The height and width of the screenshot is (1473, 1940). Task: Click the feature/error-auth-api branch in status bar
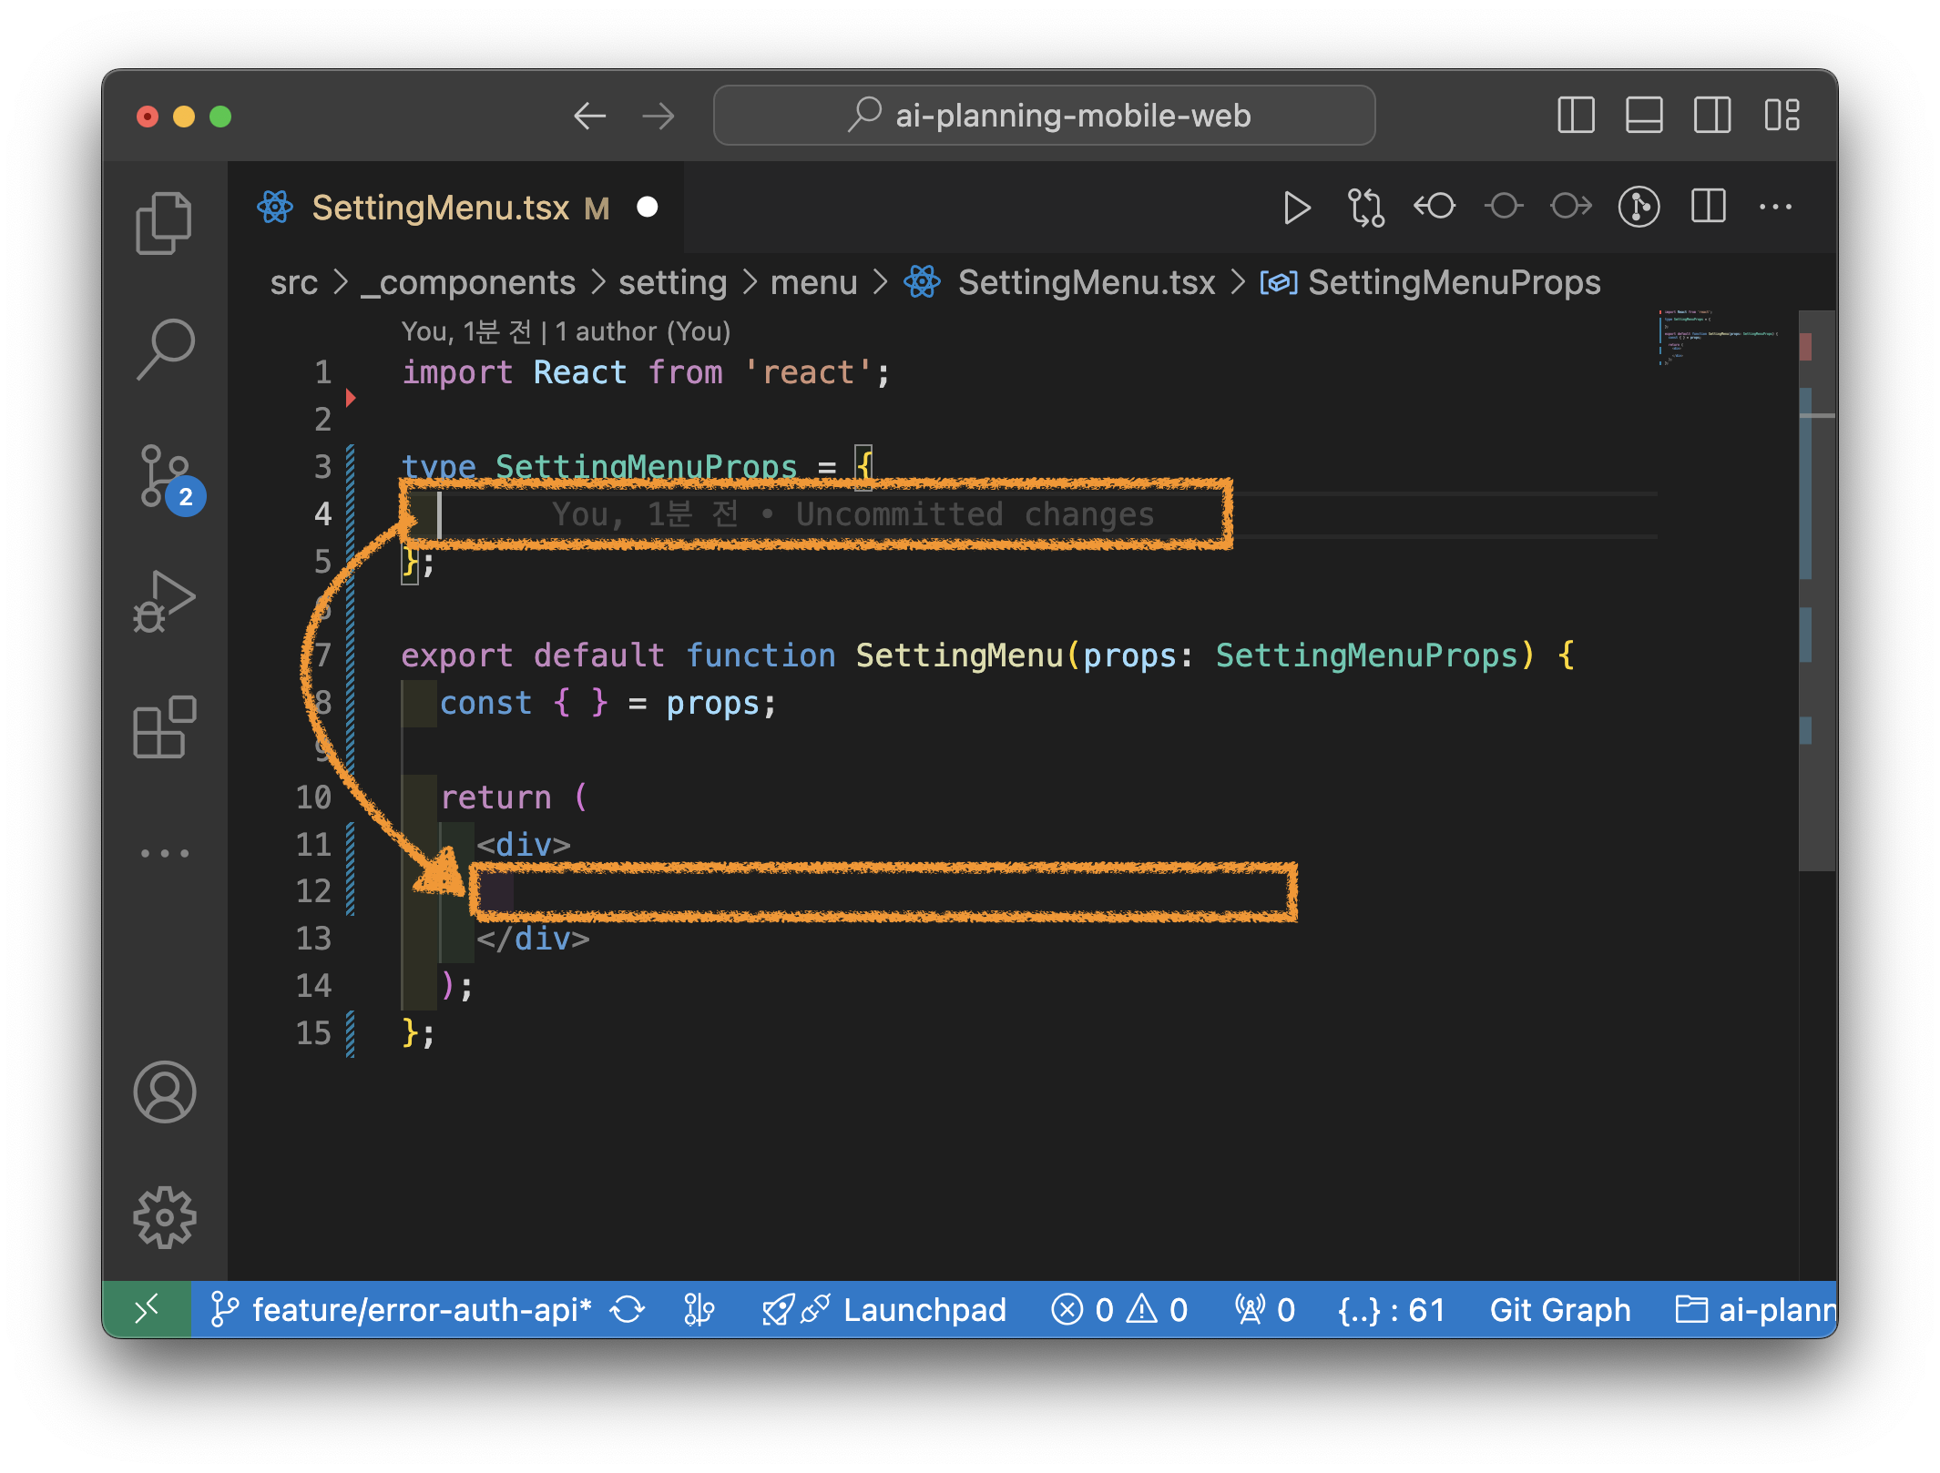coord(421,1310)
